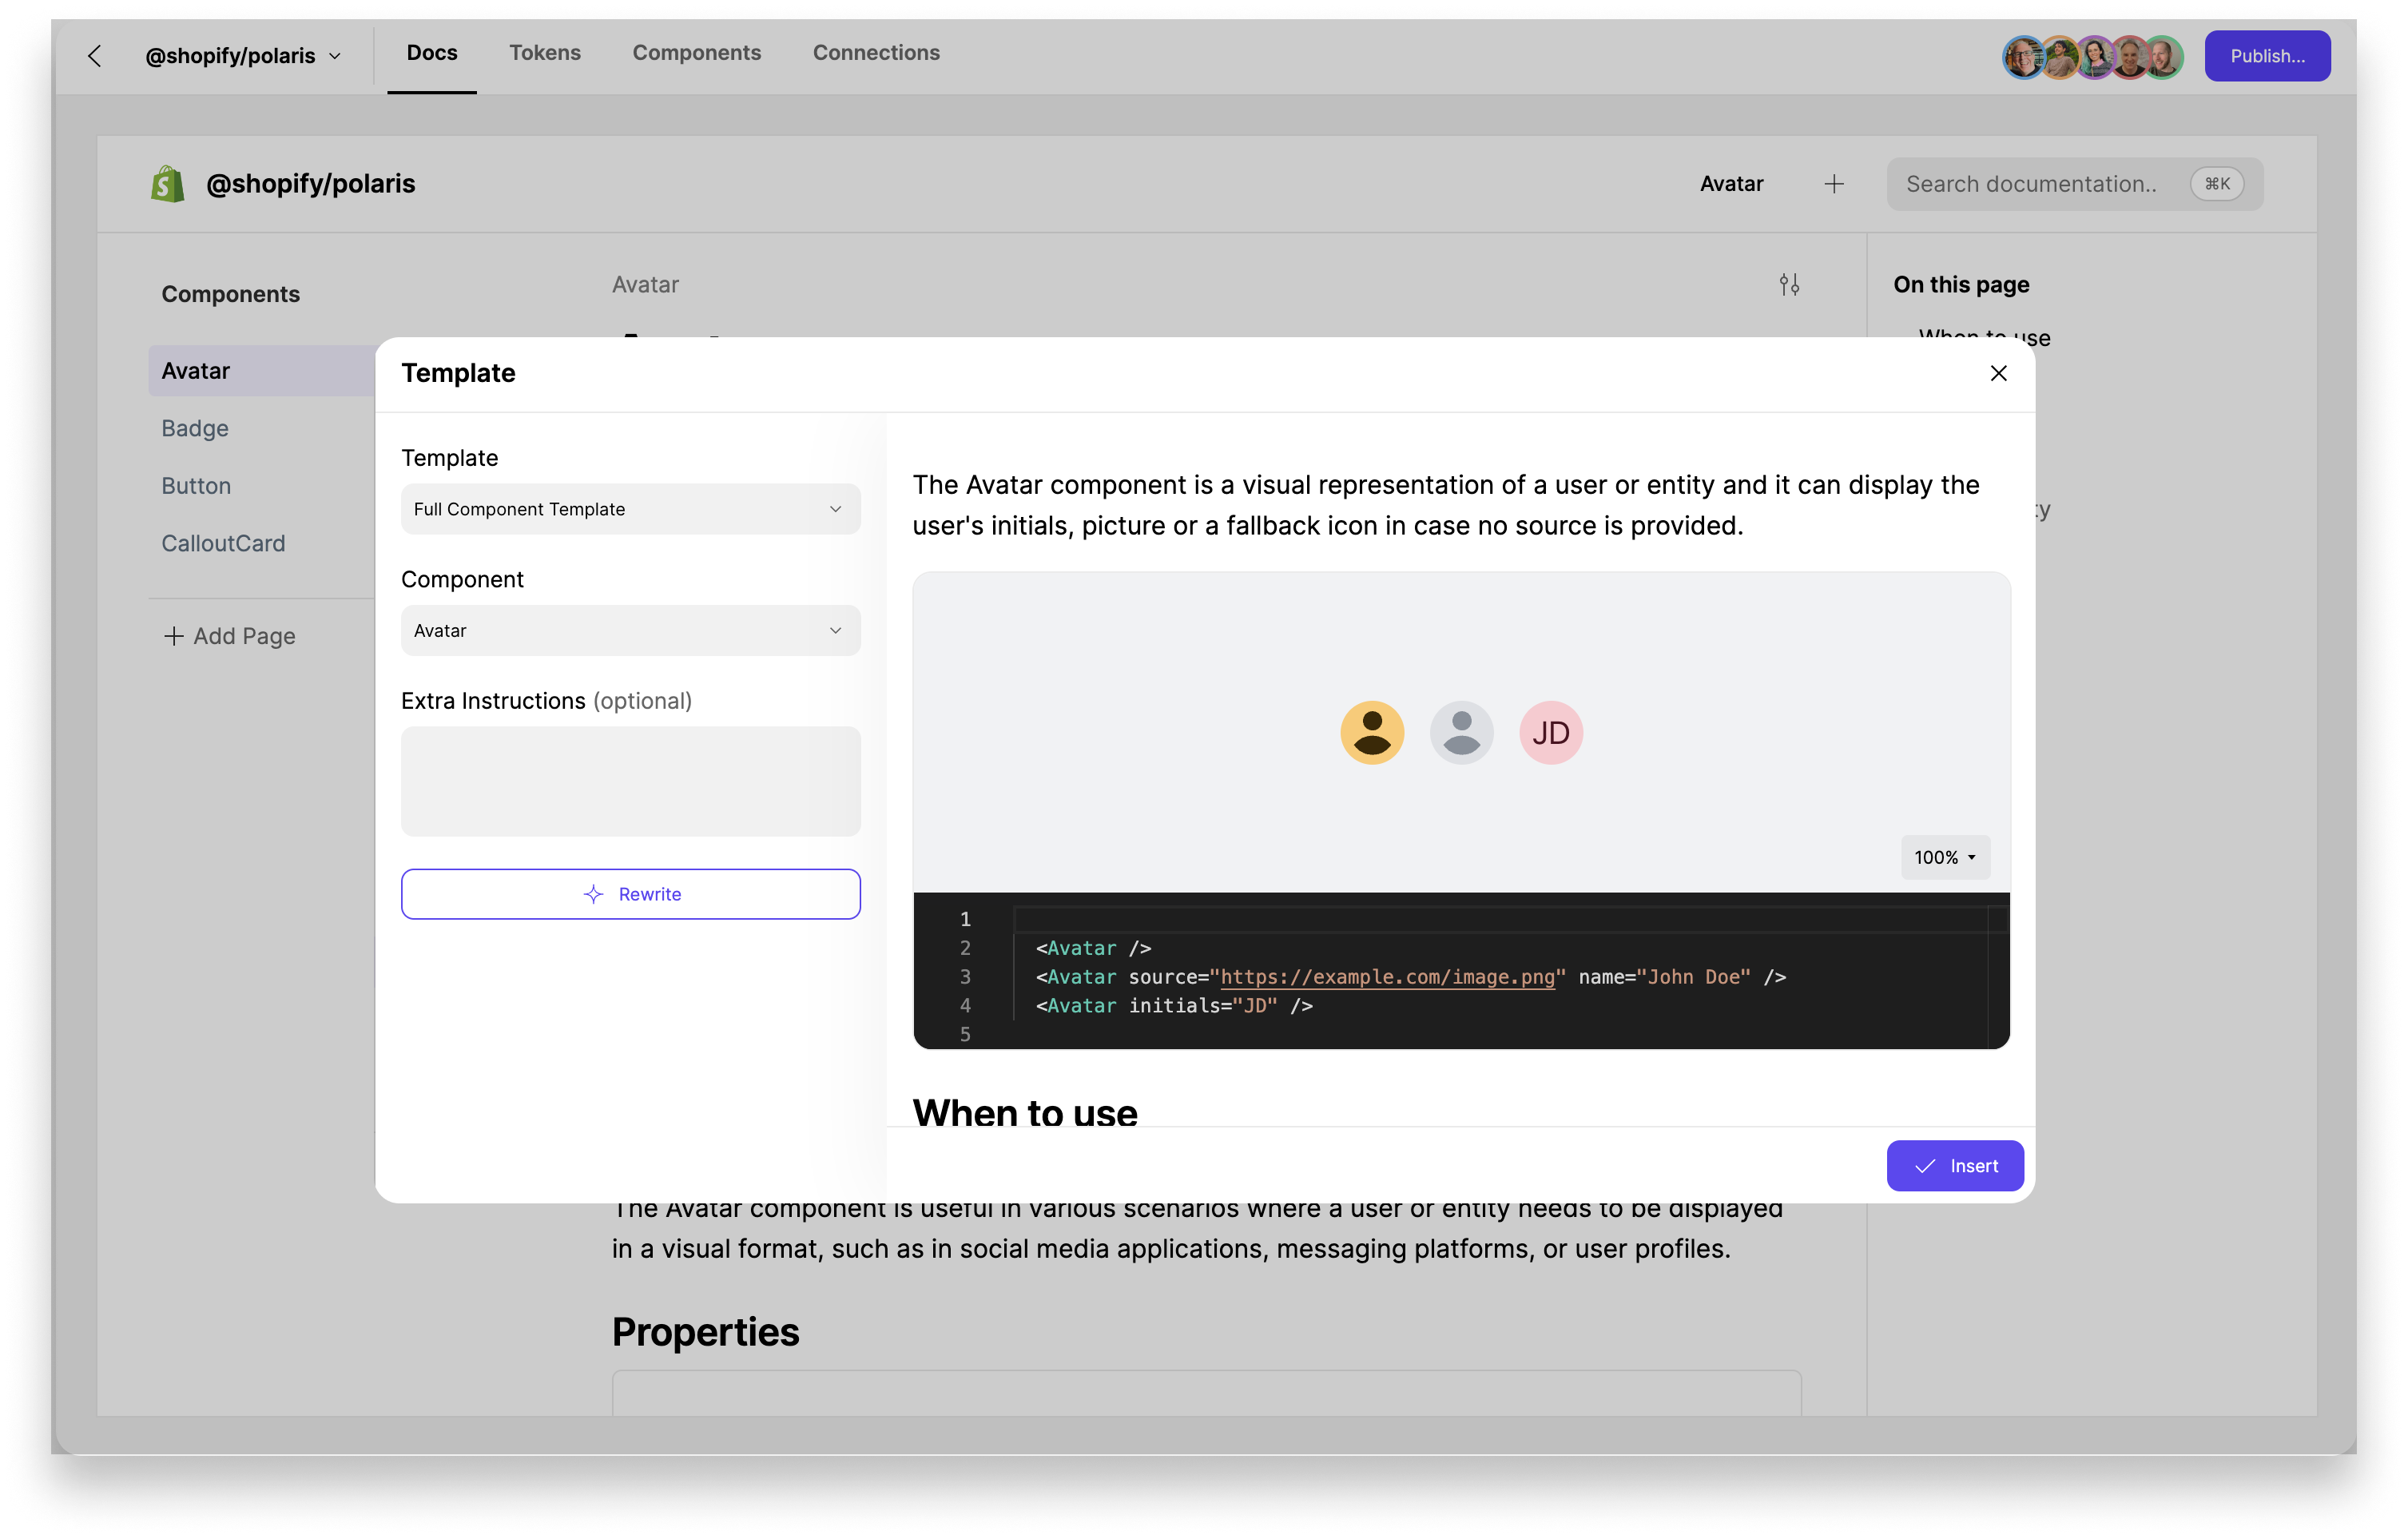Open the Full Component Template dropdown
2408x1539 pixels.
(x=630, y=509)
